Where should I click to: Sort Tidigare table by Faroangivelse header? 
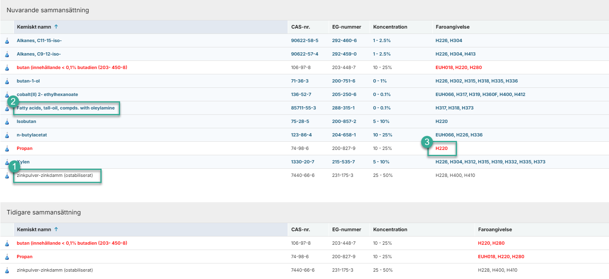click(495, 230)
